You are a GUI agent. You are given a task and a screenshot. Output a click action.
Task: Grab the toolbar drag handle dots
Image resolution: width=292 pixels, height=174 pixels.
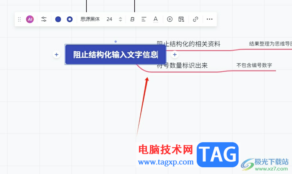(19, 19)
